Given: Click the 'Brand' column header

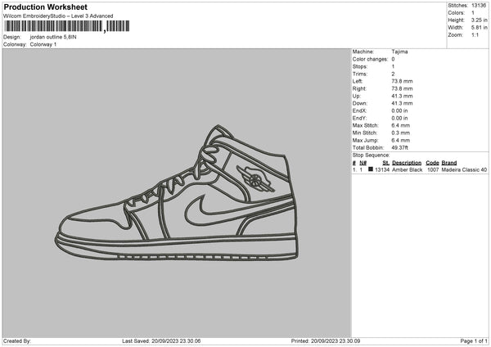Looking at the screenshot, I should [449, 163].
